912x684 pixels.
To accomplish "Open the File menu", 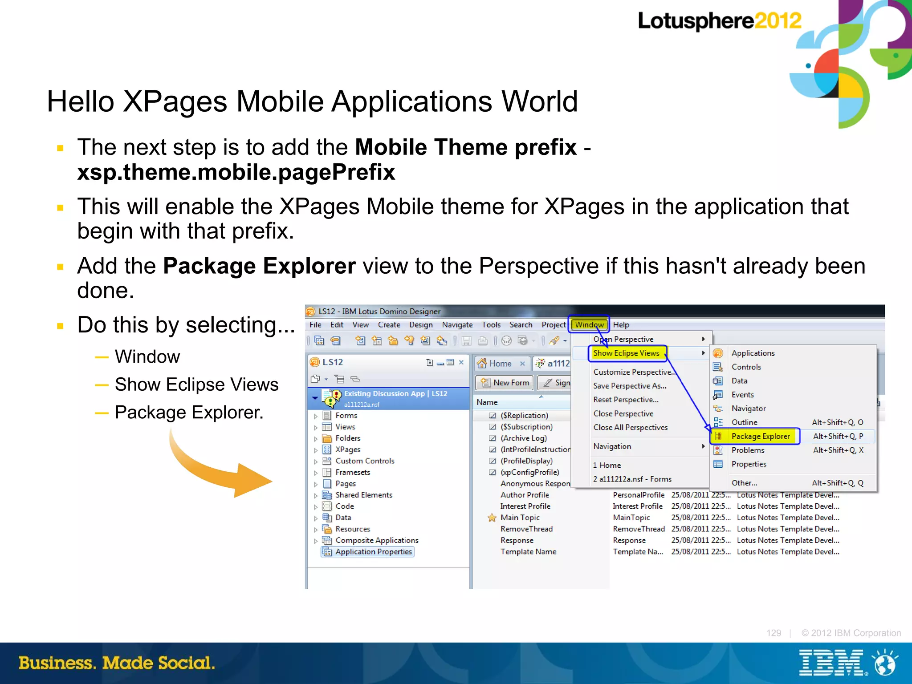I will point(315,324).
